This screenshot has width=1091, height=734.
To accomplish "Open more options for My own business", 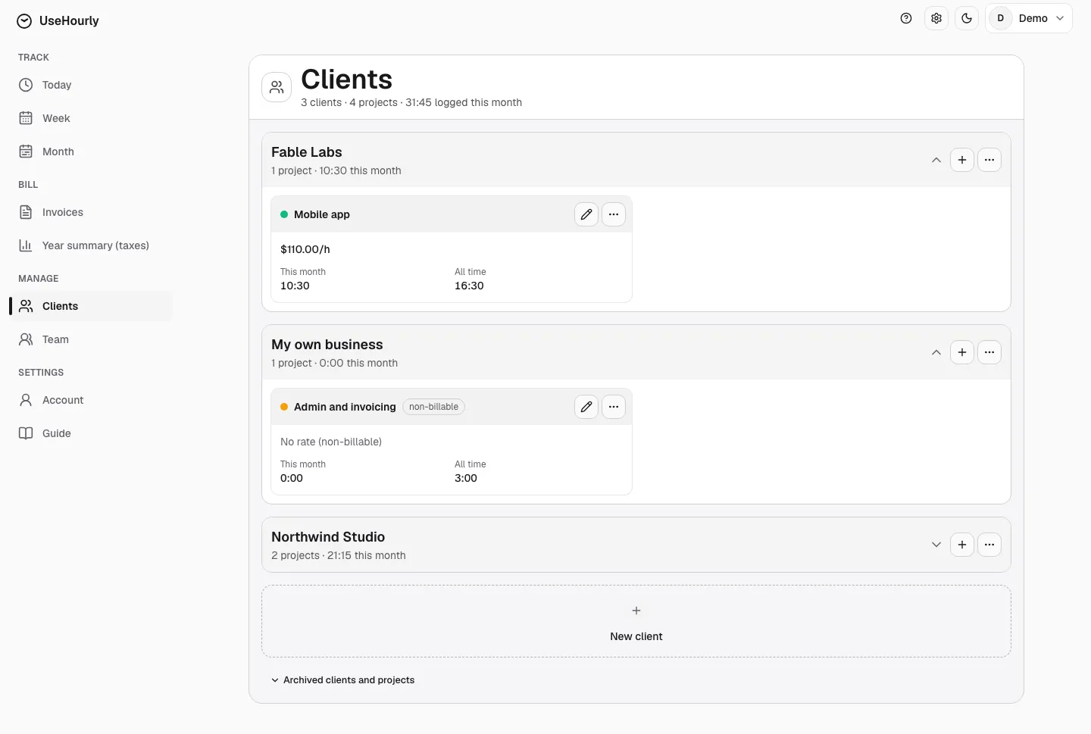I will [989, 352].
